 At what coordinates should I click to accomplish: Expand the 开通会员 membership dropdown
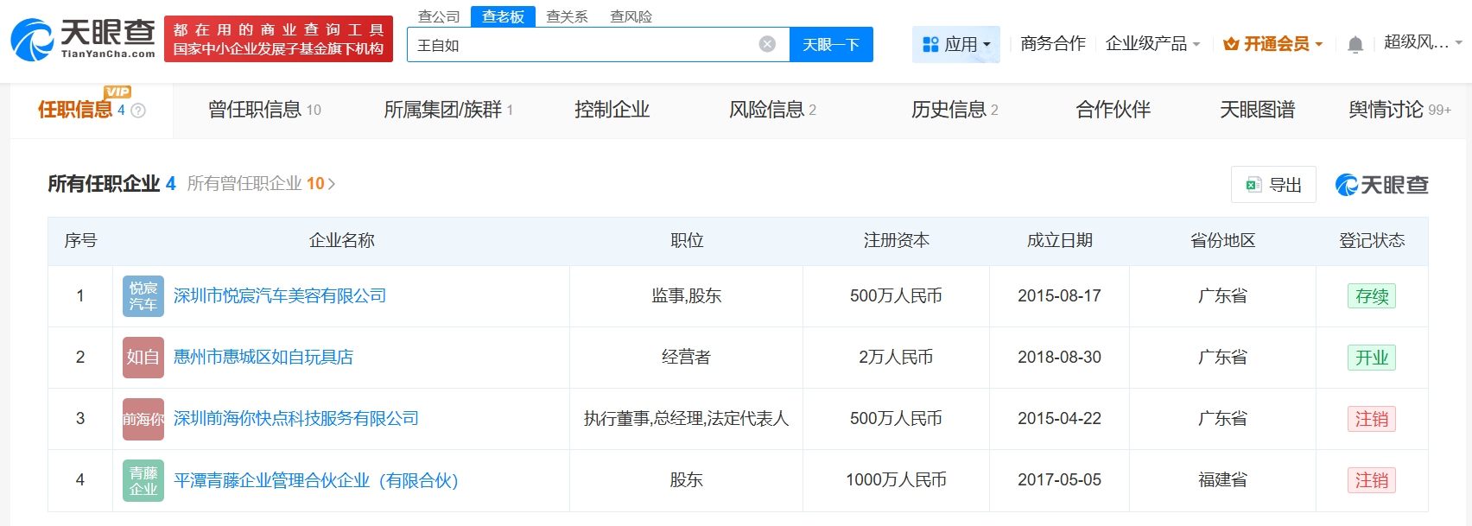pyautogui.click(x=1273, y=44)
